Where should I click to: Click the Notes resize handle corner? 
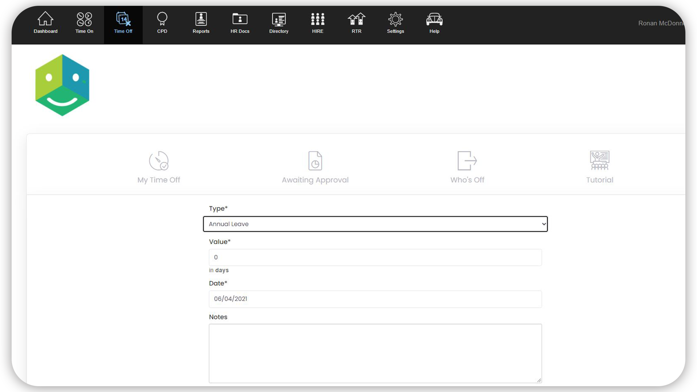(539, 380)
